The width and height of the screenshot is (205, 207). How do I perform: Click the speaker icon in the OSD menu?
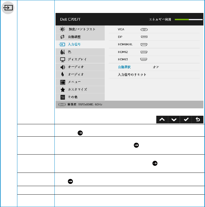coord(63,67)
